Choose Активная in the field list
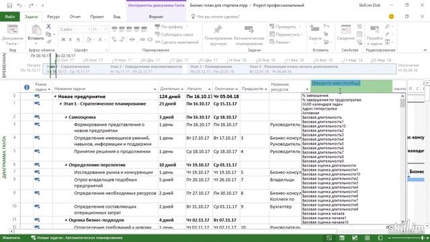Viewport: 430px width, 242px height. pyautogui.click(x=310, y=113)
